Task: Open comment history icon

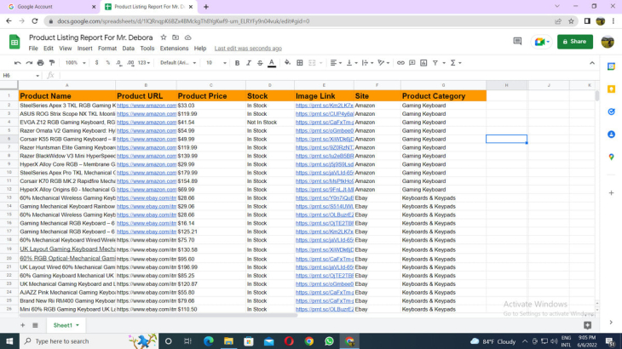Action: pyautogui.click(x=517, y=41)
